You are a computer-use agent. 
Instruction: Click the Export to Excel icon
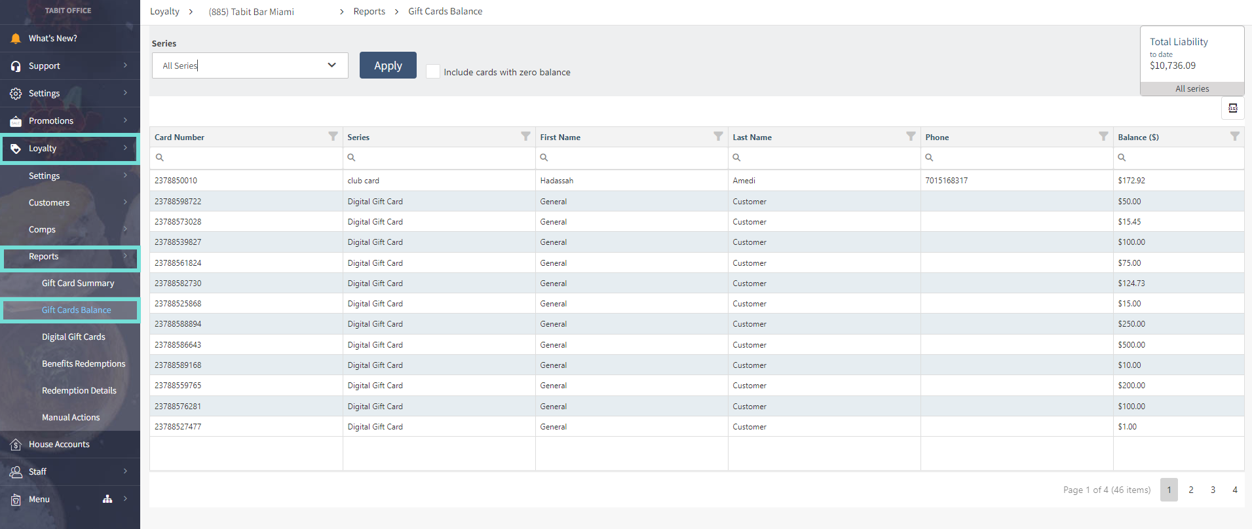click(1232, 108)
